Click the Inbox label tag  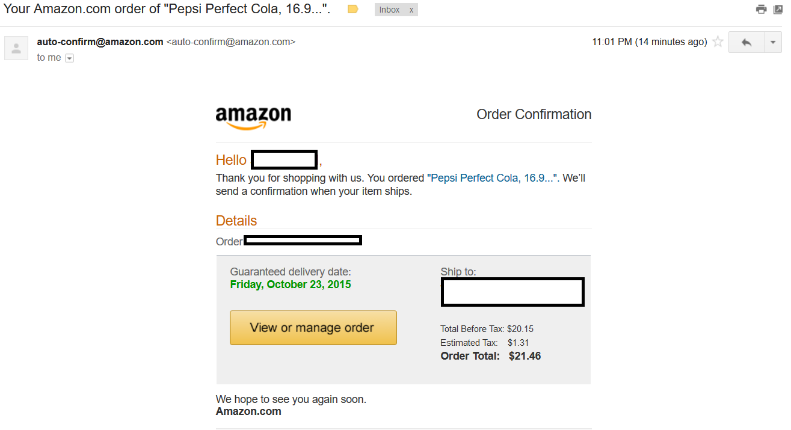pos(390,10)
